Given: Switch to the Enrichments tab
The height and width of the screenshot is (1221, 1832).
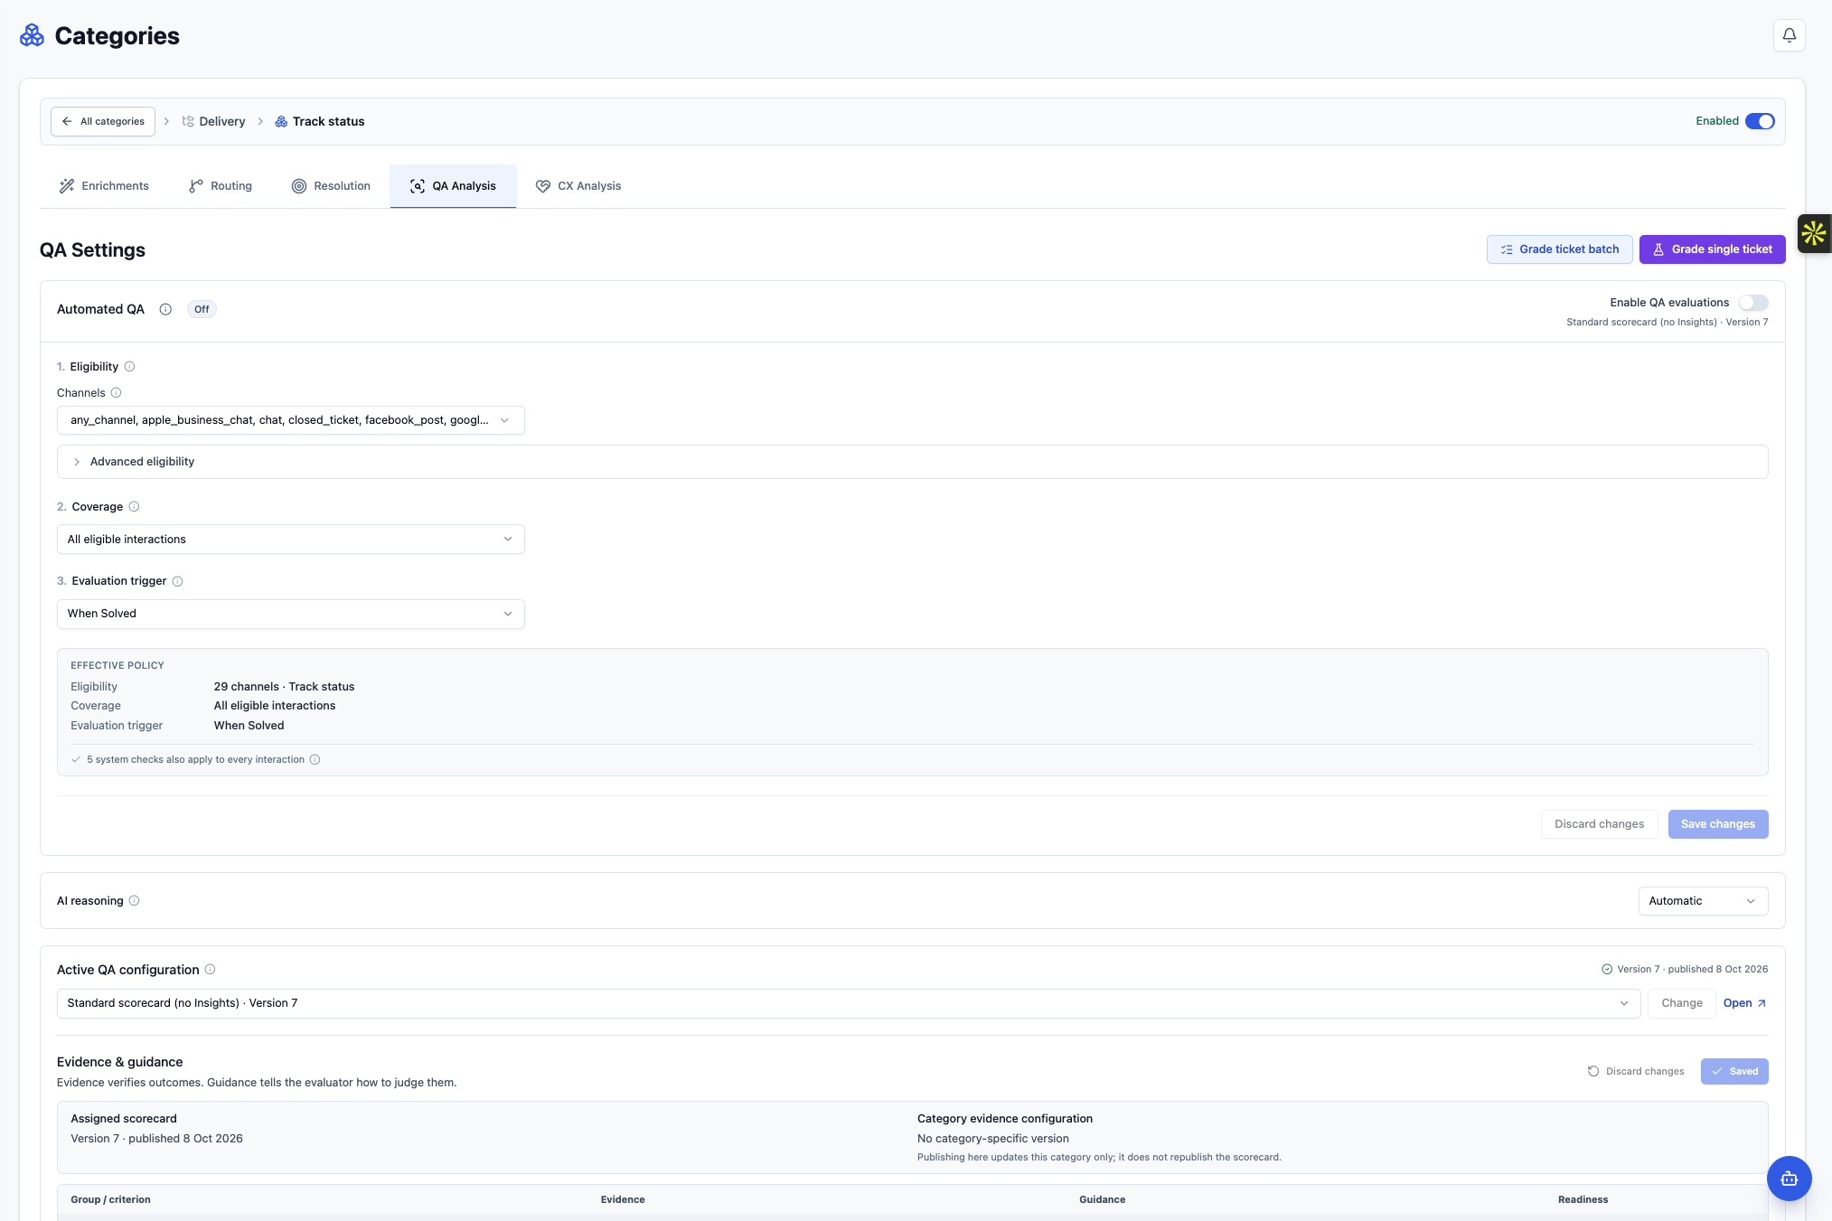Looking at the screenshot, I should point(104,186).
